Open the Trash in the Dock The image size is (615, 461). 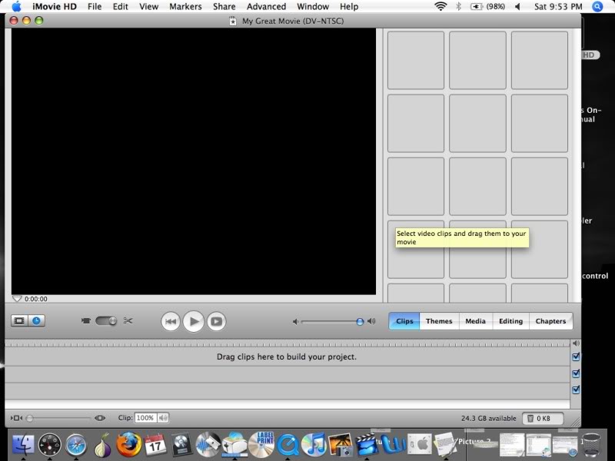pyautogui.click(x=591, y=446)
